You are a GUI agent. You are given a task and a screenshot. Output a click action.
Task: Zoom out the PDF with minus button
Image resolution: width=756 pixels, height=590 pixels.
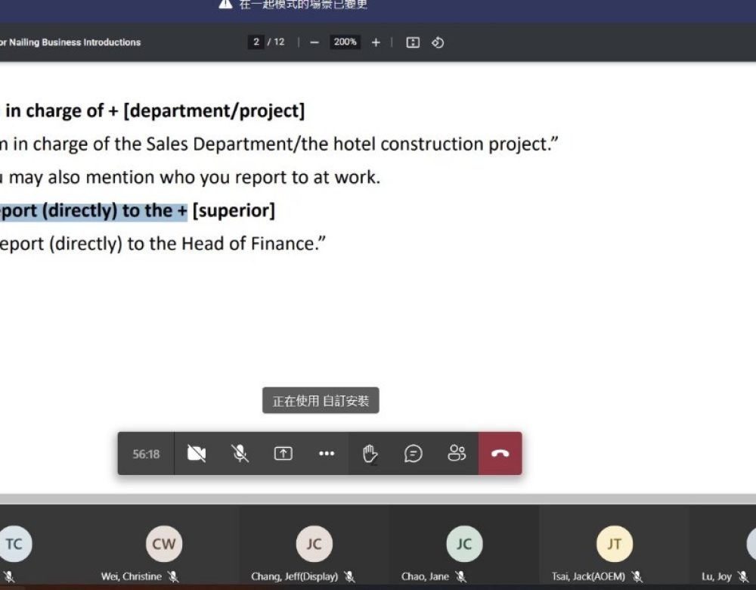coord(314,42)
